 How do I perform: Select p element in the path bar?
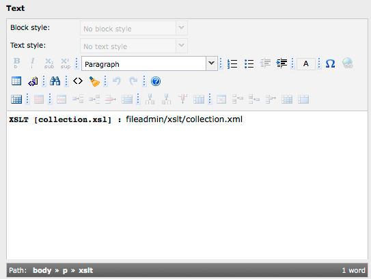tap(65, 271)
